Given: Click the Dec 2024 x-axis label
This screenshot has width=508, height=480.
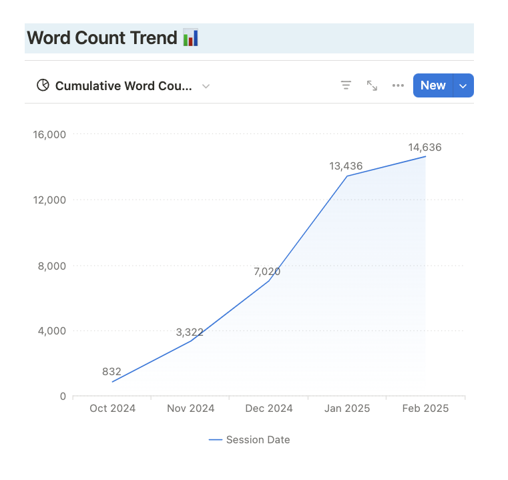Looking at the screenshot, I should click(x=268, y=409).
